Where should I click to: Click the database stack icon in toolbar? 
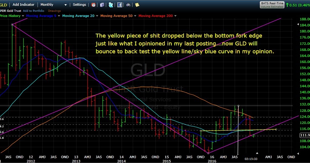(x=102, y=5)
